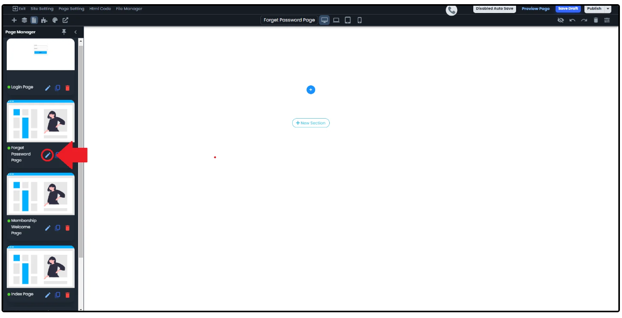Open the layers stack icon in toolbar
This screenshot has width=622, height=318.
[x=24, y=20]
